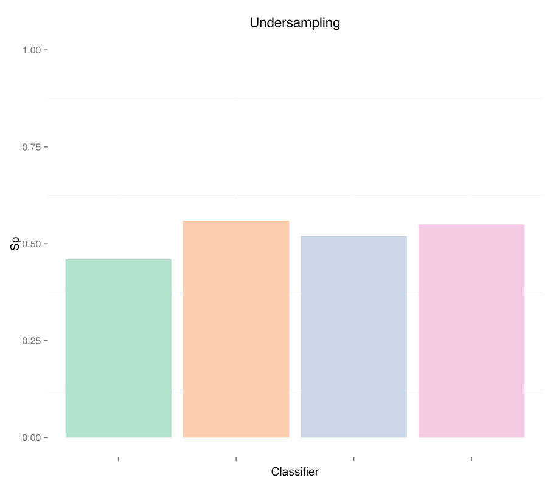Click the 0.75 y-axis tick label
The image size is (556, 486).
point(32,147)
